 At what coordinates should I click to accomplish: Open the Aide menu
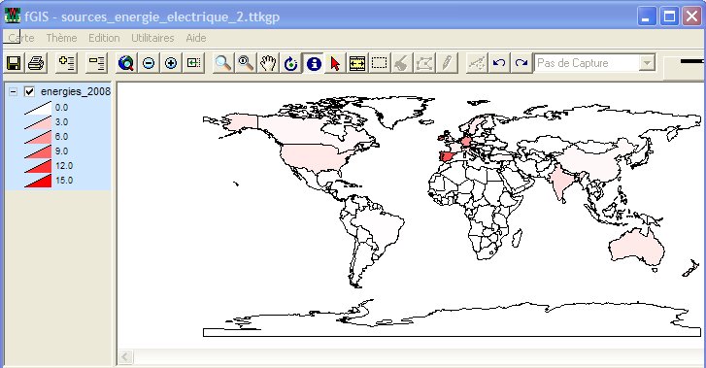point(196,38)
